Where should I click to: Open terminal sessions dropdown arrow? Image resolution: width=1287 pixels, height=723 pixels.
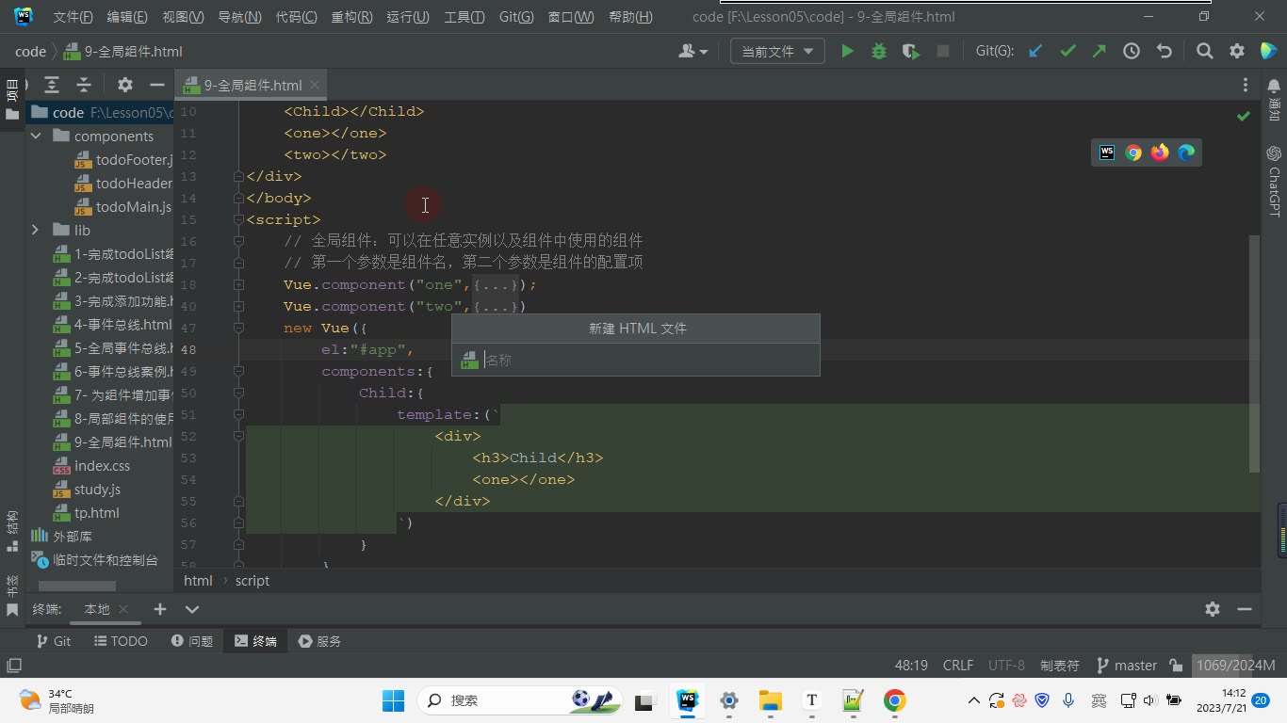192,609
